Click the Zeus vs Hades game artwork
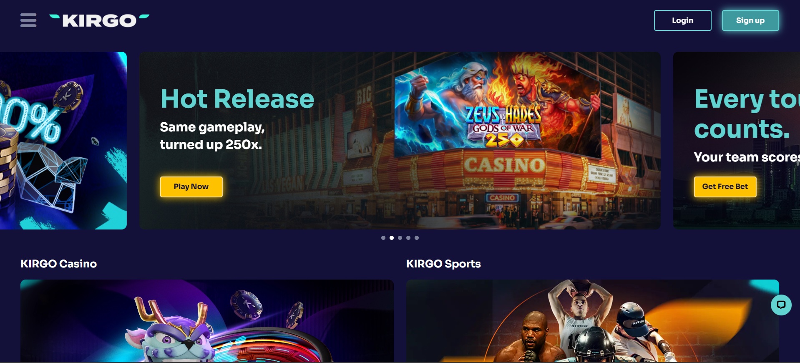Viewport: 800px width, 363px height. click(497, 106)
